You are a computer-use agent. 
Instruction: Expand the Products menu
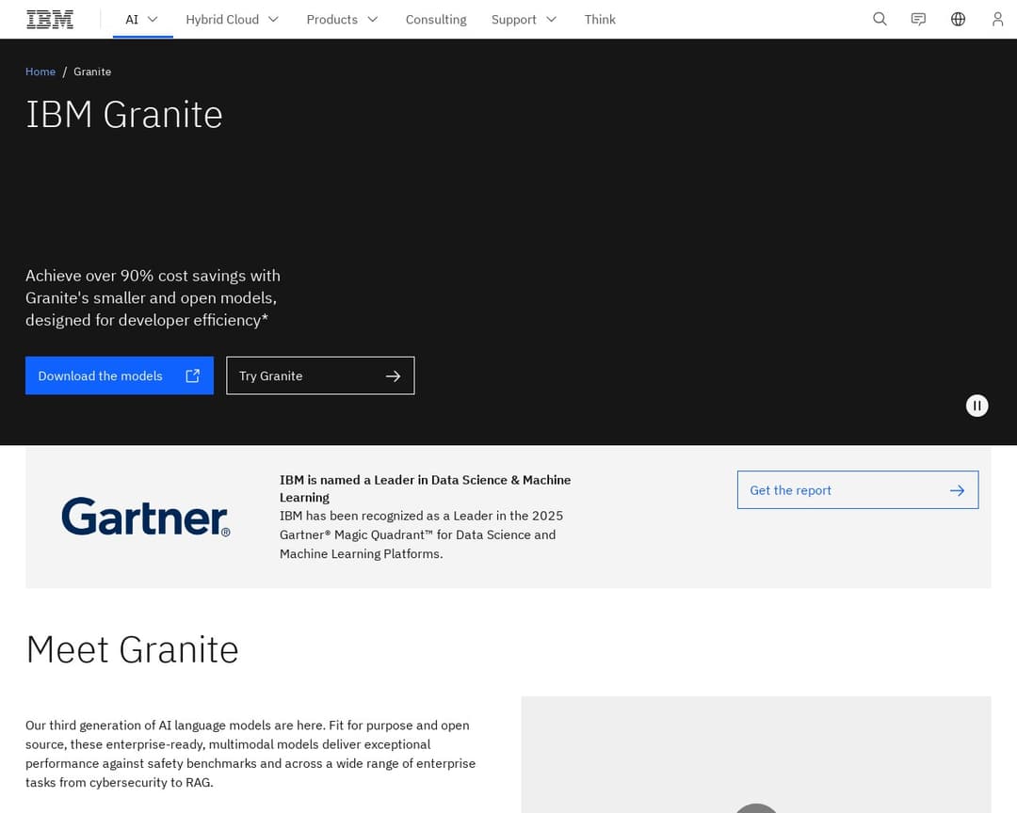click(342, 20)
